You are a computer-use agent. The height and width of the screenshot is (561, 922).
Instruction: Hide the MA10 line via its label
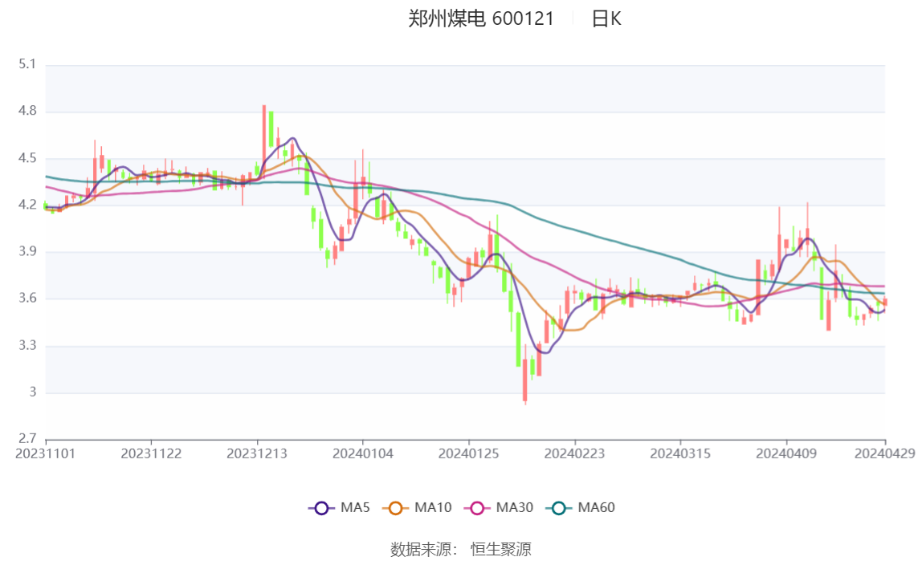click(x=433, y=508)
